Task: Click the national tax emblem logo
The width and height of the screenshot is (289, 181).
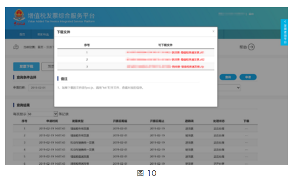Action: coord(19,17)
